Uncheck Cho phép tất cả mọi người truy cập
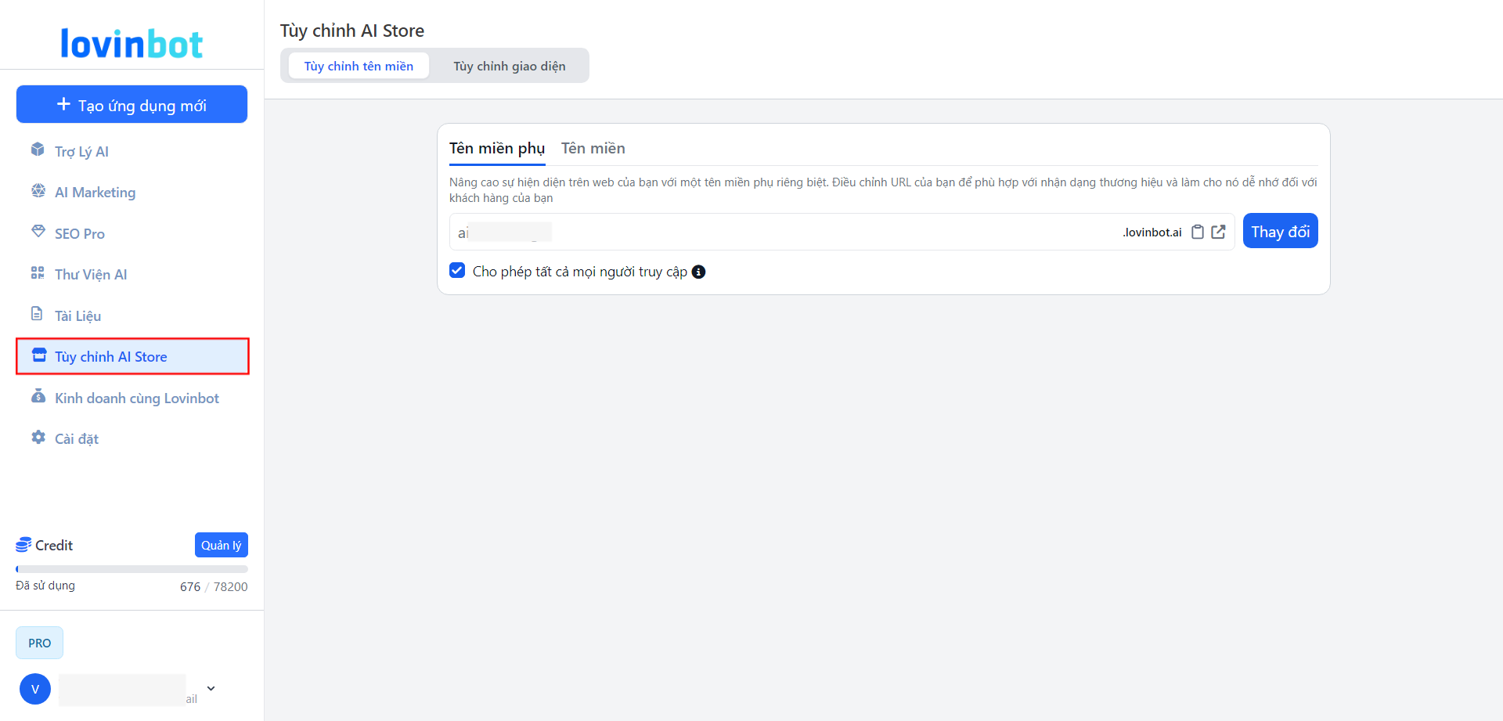The height and width of the screenshot is (721, 1503). point(457,271)
